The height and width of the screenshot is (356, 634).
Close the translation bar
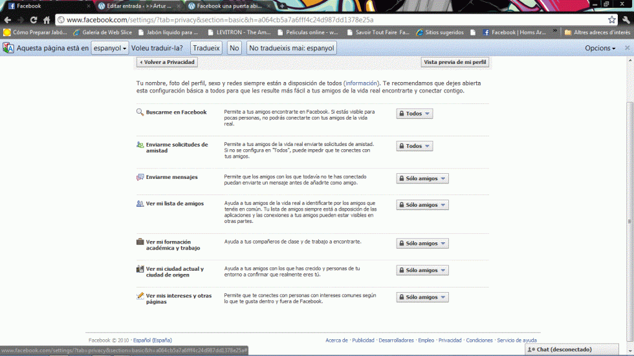coord(627,48)
